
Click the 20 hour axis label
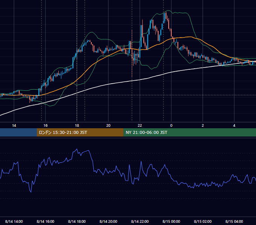pos(108,126)
